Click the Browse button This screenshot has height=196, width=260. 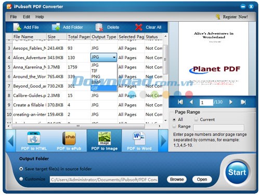click(x=177, y=179)
